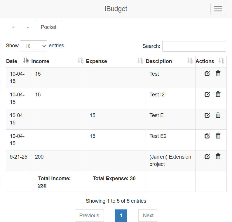Focus the Search input field
The image size is (232, 222).
pyautogui.click(x=194, y=46)
